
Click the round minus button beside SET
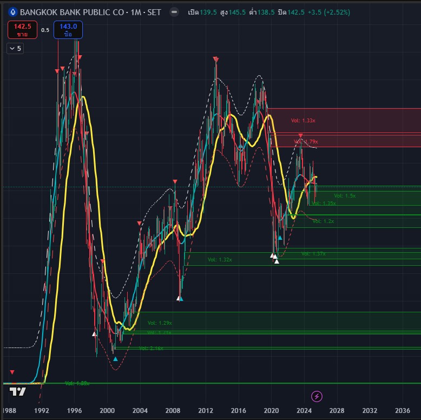[x=174, y=12]
